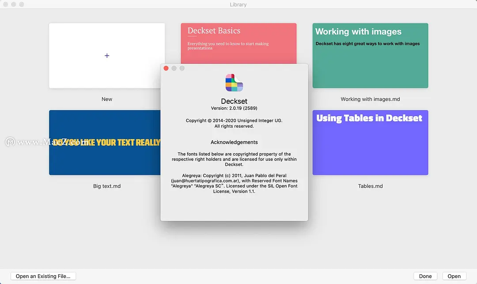Close the About Deckset dialog

[166, 68]
